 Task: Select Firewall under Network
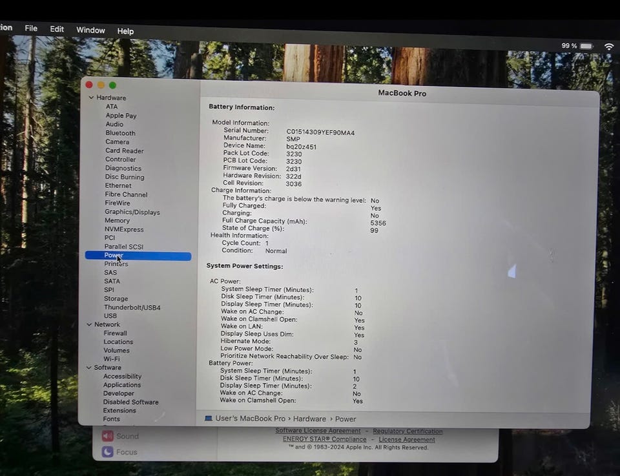115,333
